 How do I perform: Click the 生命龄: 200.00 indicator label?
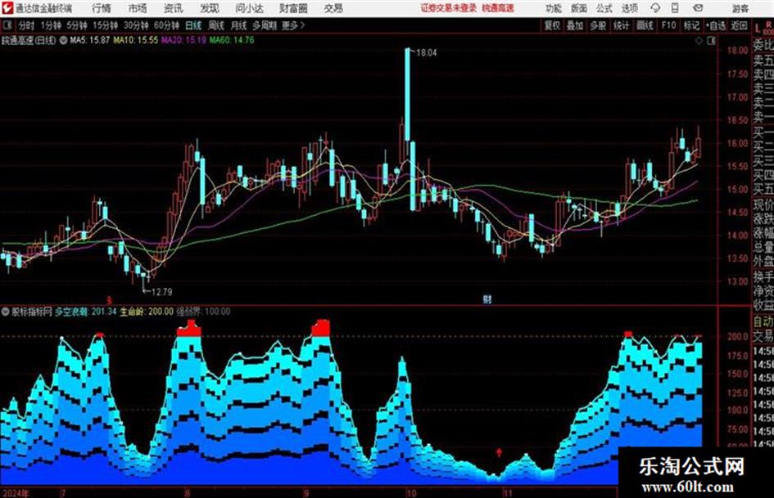click(x=147, y=312)
